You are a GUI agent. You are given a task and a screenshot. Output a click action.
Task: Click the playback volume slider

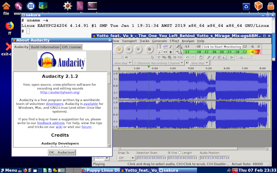coord(142,57)
